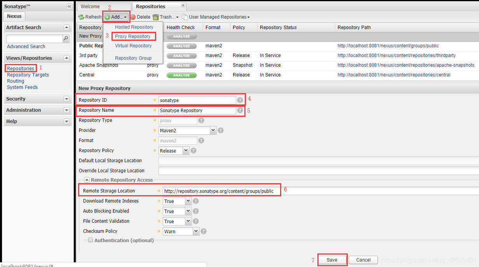This screenshot has height=267, width=479.
Task: Open the Auto Blocking Enabled dropdown
Action: pyautogui.click(x=188, y=211)
